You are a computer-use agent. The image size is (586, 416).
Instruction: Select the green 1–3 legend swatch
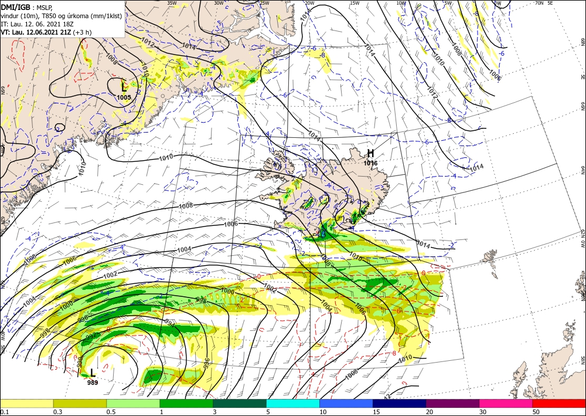point(186,403)
